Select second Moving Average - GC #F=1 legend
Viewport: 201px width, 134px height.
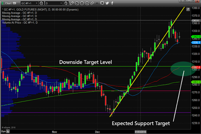[19, 16]
